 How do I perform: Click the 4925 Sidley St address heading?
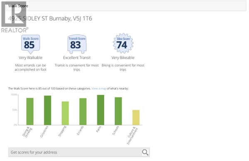pyautogui.click(x=50, y=19)
